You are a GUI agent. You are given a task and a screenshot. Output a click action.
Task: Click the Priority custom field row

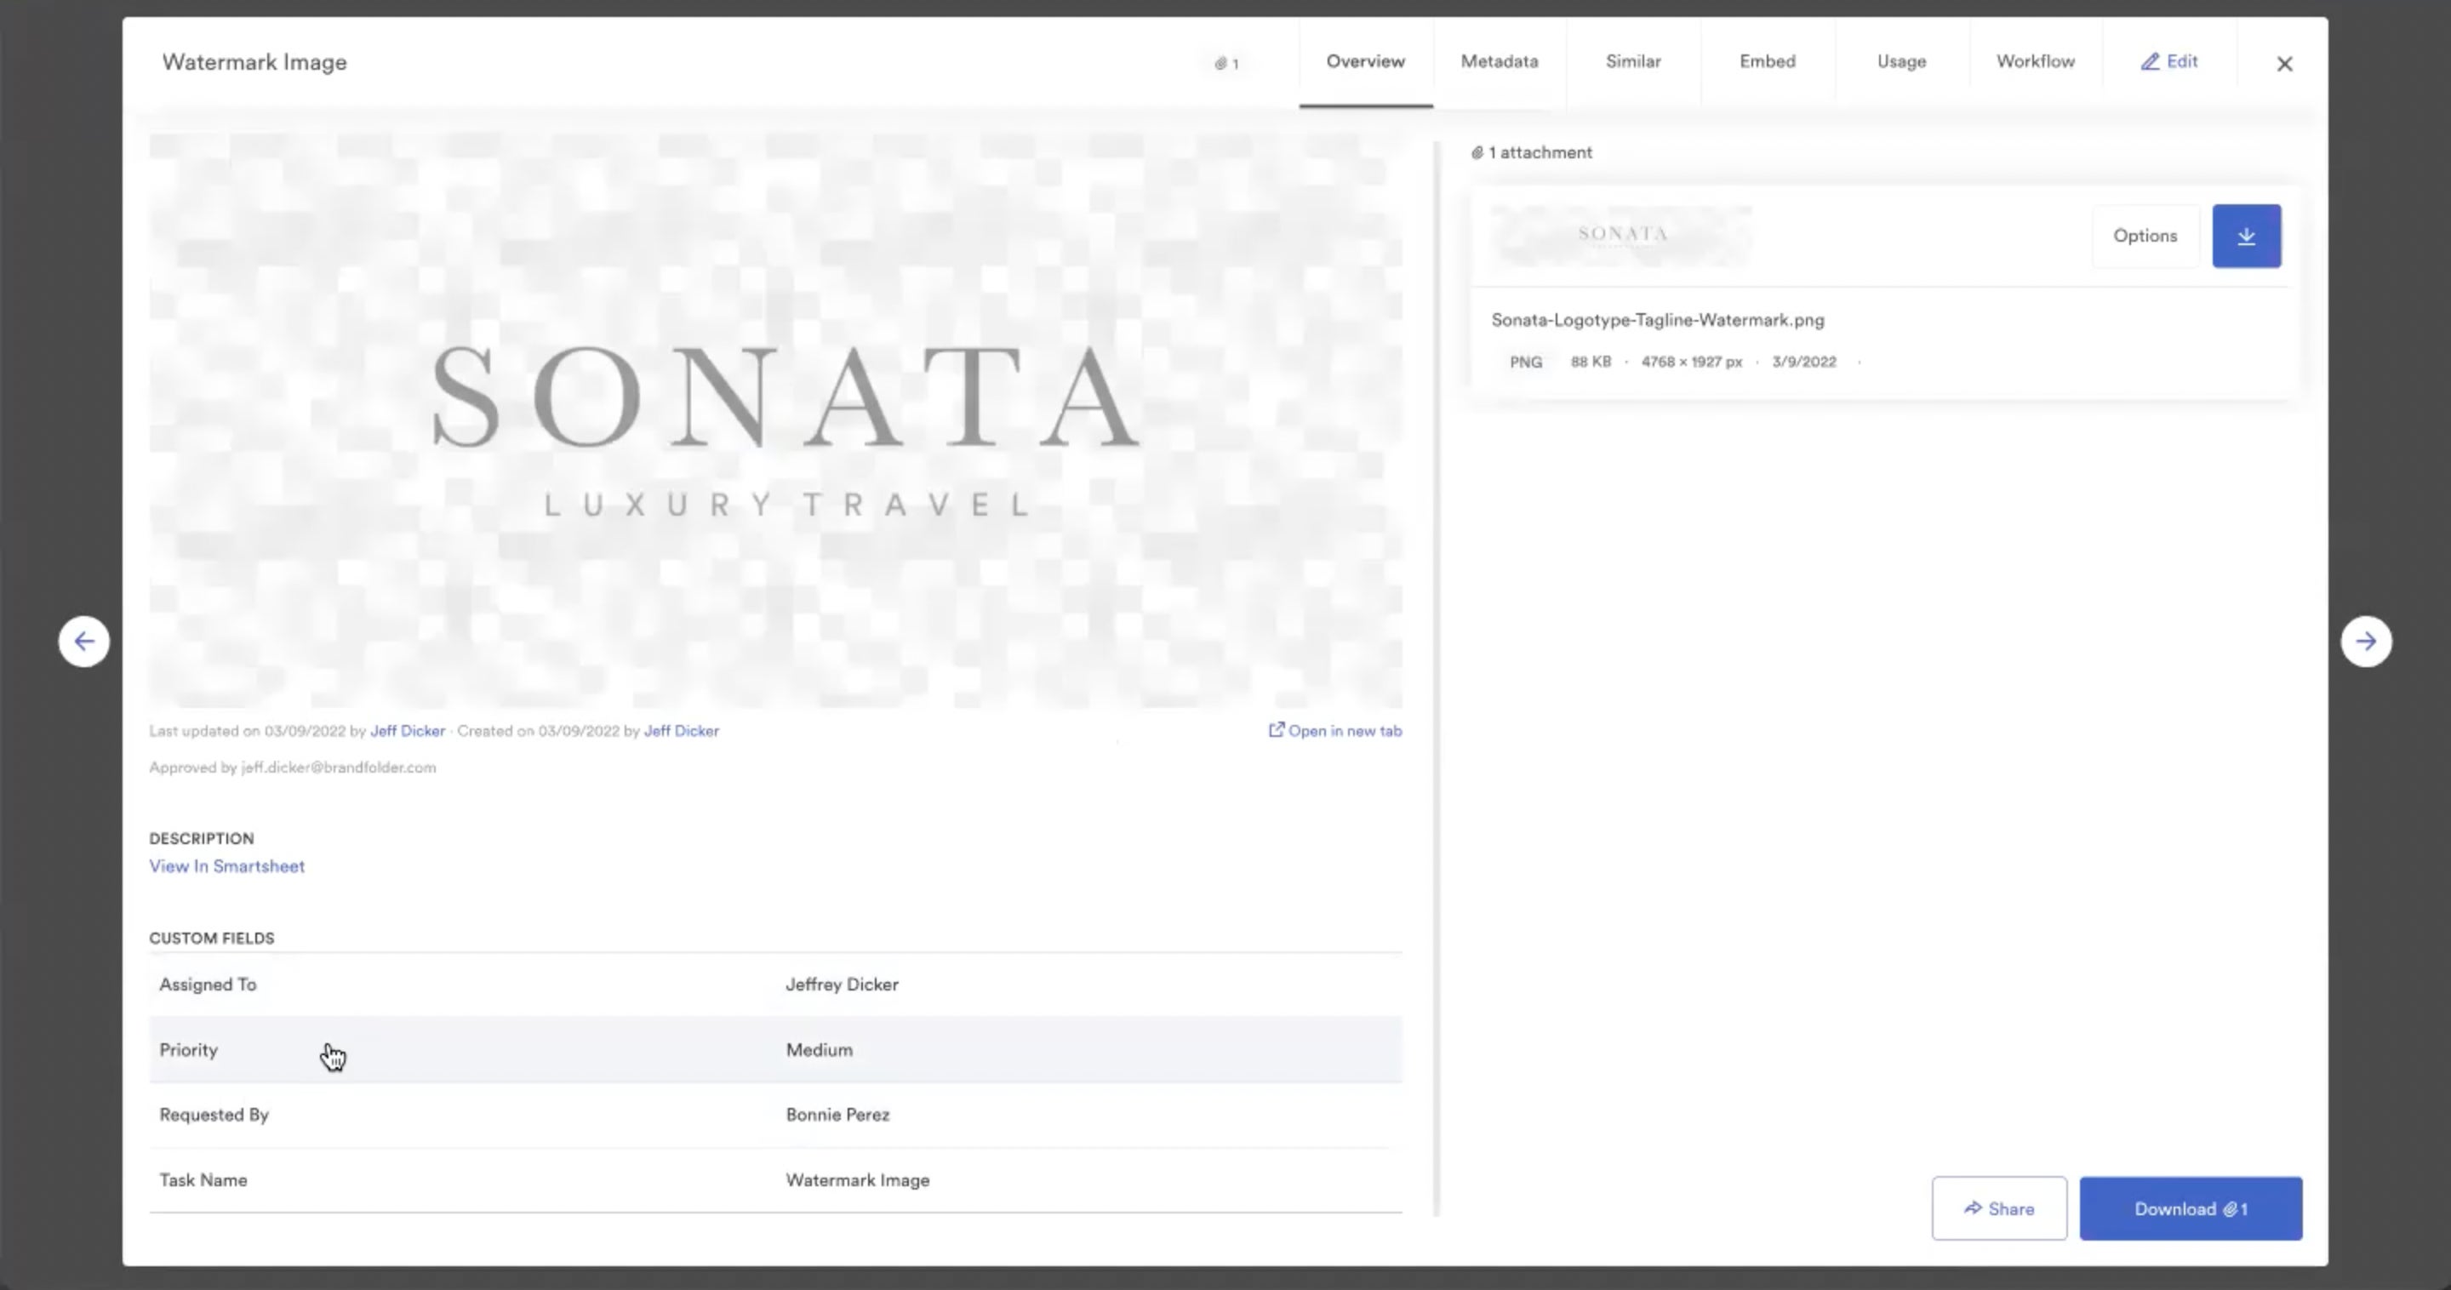pyautogui.click(x=775, y=1050)
